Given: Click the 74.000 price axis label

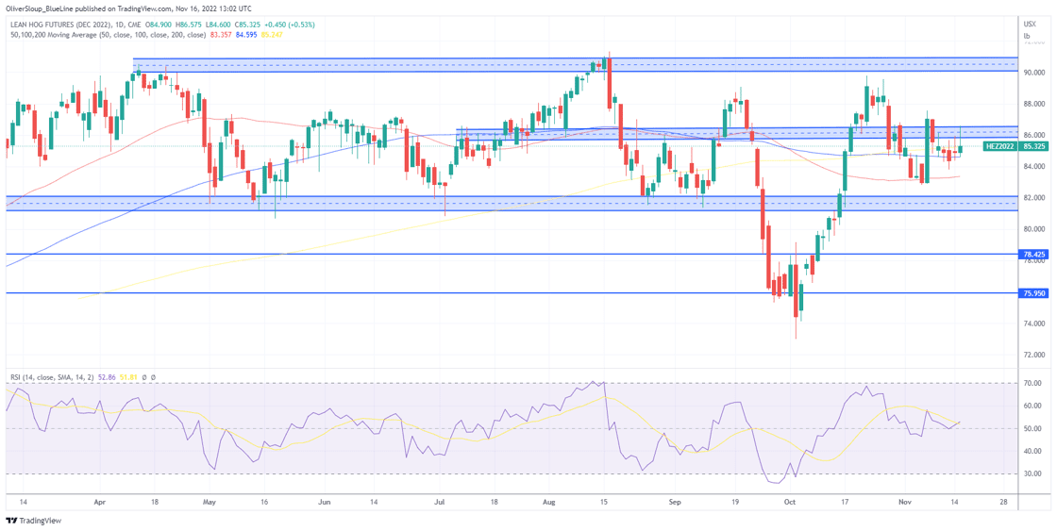Looking at the screenshot, I should (1033, 324).
